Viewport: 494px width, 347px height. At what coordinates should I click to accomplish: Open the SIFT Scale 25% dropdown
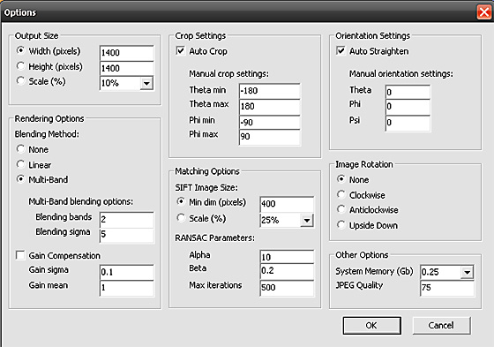click(307, 220)
